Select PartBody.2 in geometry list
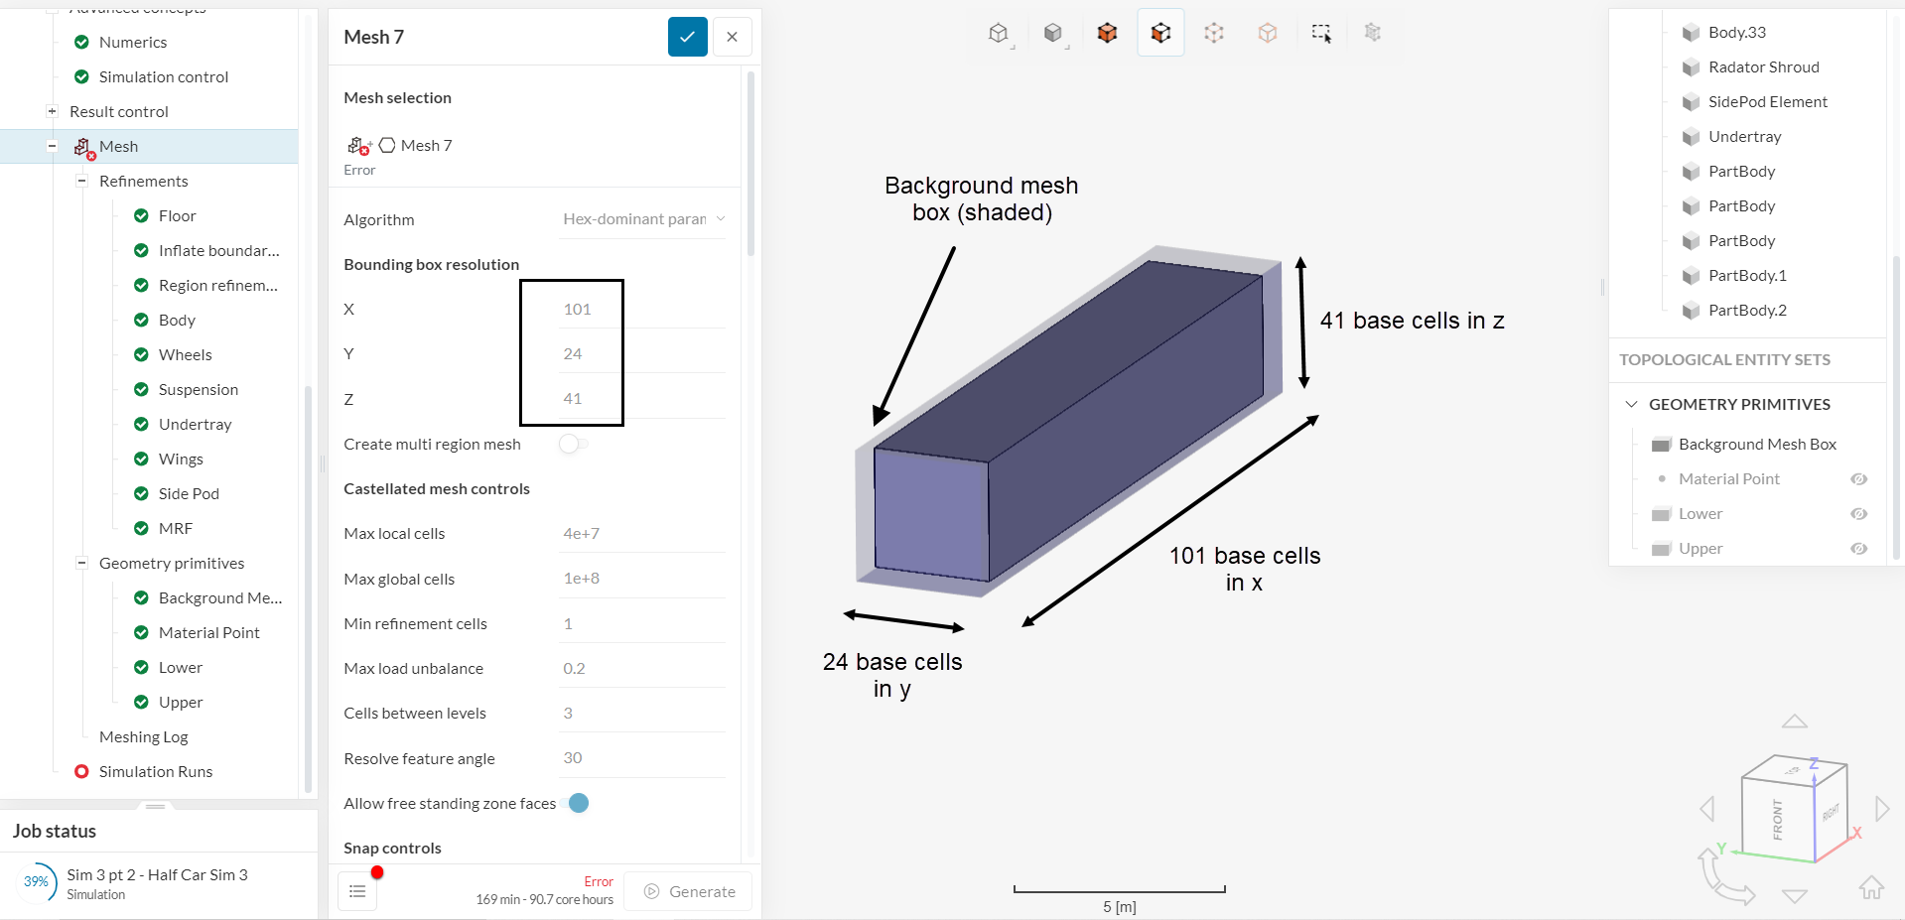Screen dimensions: 1905x920 (1747, 311)
